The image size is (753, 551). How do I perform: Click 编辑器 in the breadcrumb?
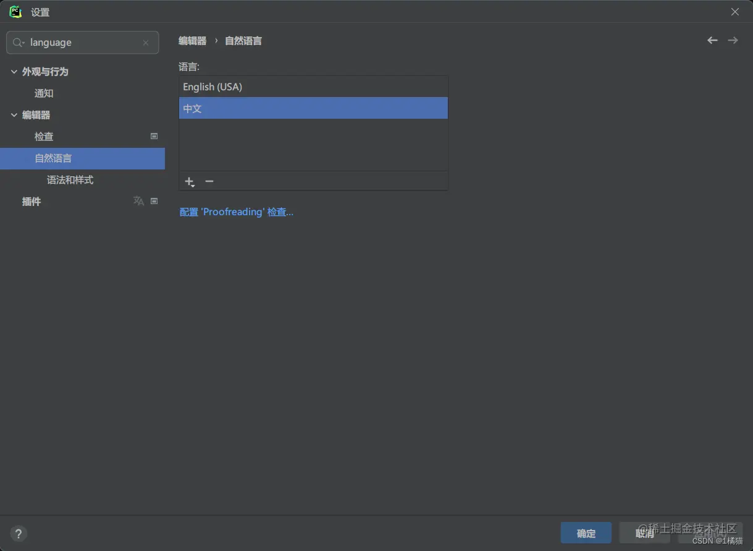tap(193, 41)
